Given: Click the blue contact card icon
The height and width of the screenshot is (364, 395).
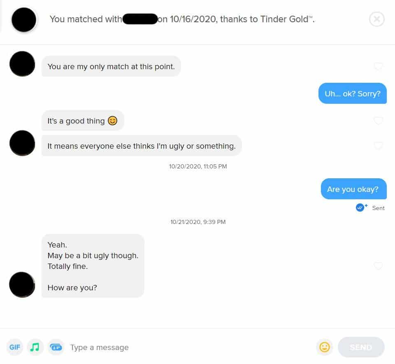Looking at the screenshot, I should (56, 347).
